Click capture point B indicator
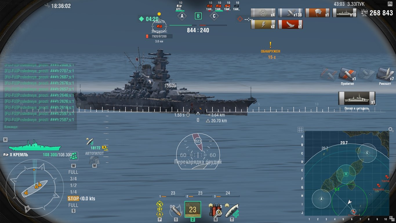The width and height of the screenshot is (396, 223). (198, 16)
